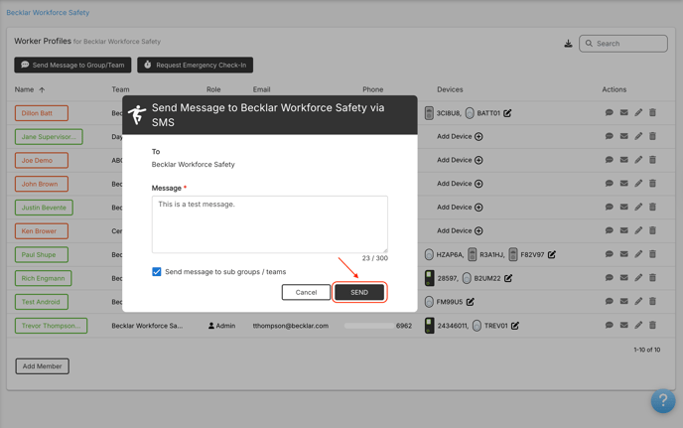Open Becklar Workforce Safety breadcrumb link
The width and height of the screenshot is (683, 428).
pos(48,13)
